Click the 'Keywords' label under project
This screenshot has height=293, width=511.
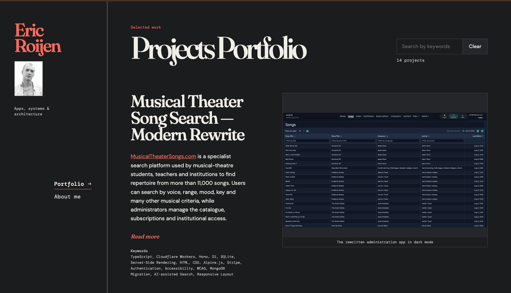click(x=139, y=251)
